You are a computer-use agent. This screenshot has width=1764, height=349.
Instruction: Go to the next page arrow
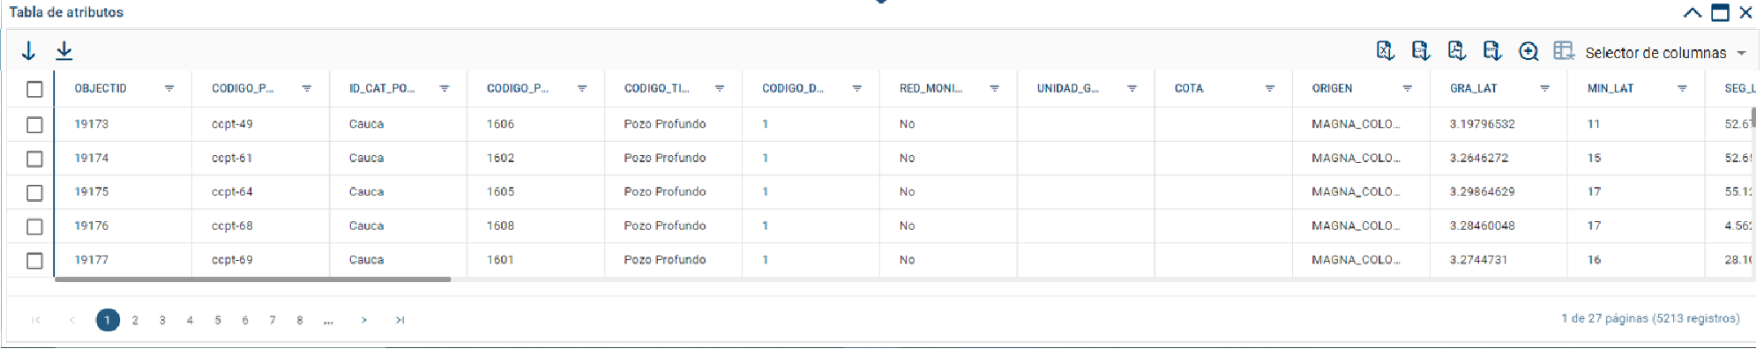coord(363,320)
